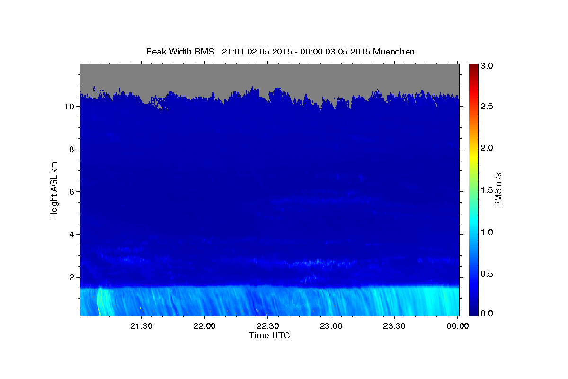Click the colorbar value 0.0

(487, 313)
